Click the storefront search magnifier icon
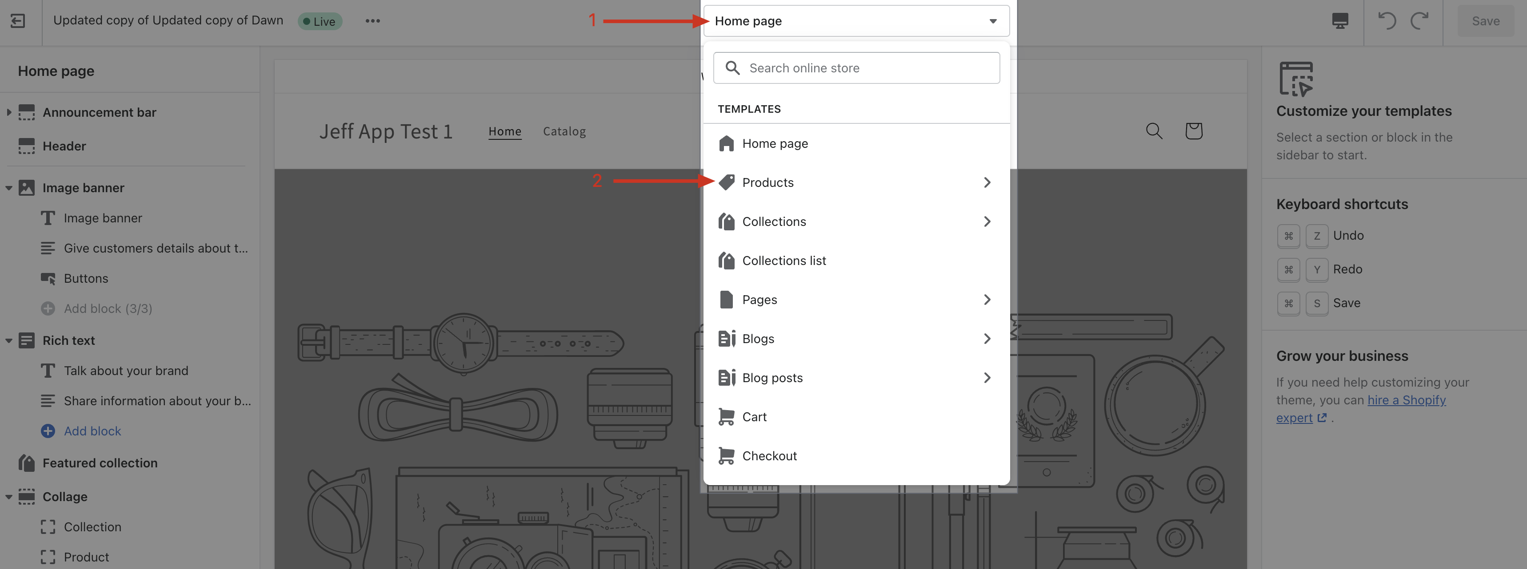The width and height of the screenshot is (1527, 569). 1154,131
